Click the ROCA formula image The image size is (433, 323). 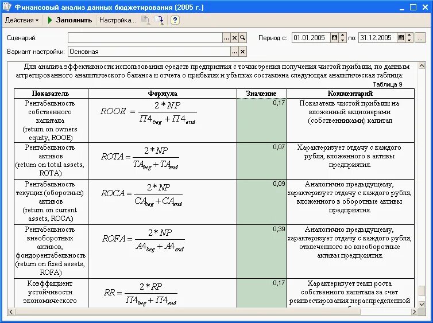coord(142,194)
